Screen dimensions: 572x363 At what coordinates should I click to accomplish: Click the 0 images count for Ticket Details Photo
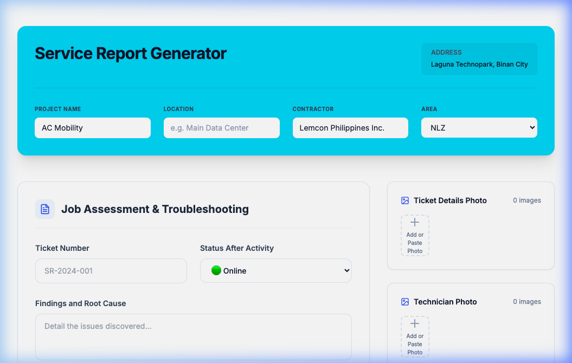click(526, 200)
